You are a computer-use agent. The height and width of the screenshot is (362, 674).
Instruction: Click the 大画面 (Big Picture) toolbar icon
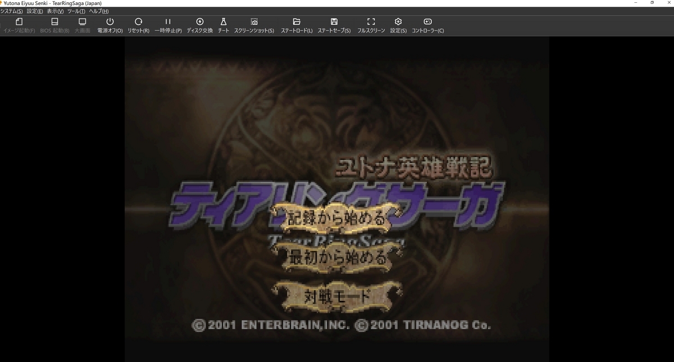tap(82, 21)
